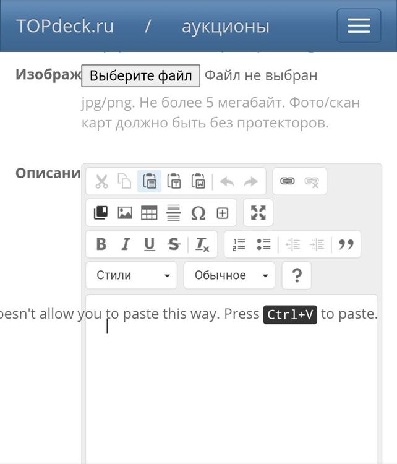Toggle Italic formatting

pyautogui.click(x=126, y=244)
